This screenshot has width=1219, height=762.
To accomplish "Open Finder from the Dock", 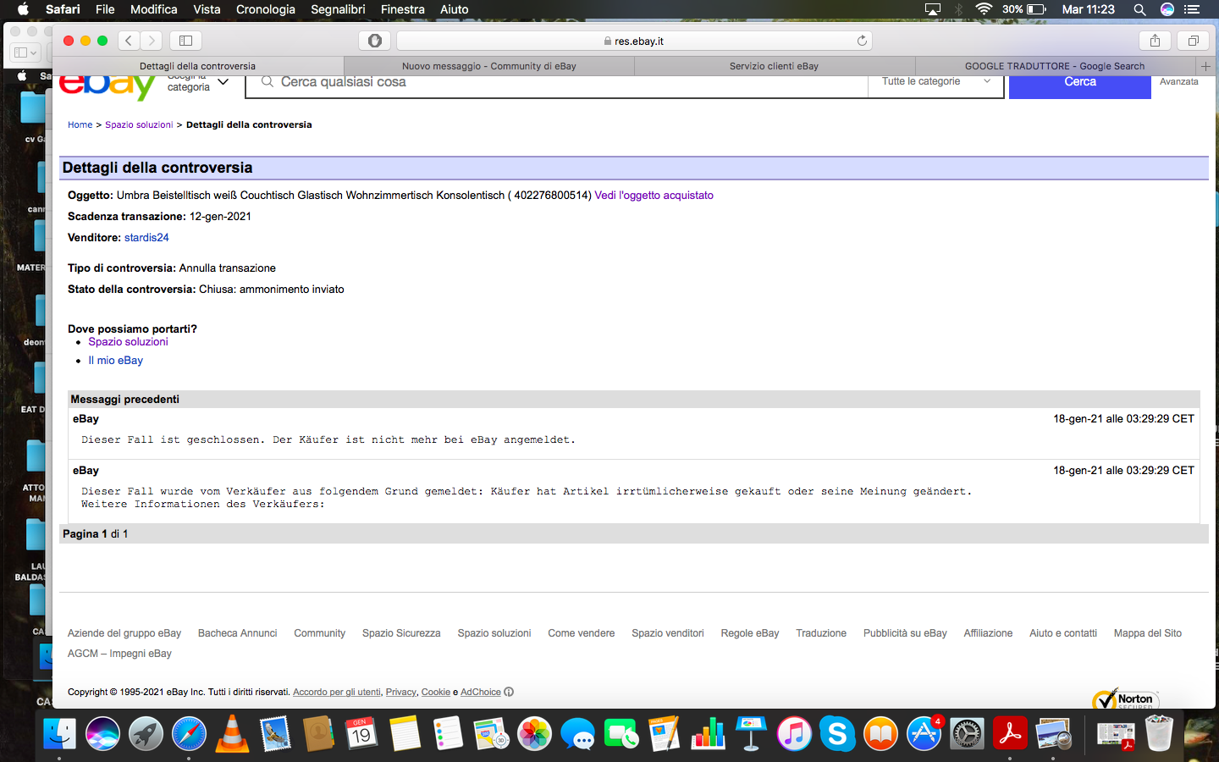I will click(x=59, y=733).
